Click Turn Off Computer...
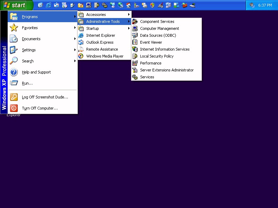Viewport: 278px width, 208px height. [40, 108]
